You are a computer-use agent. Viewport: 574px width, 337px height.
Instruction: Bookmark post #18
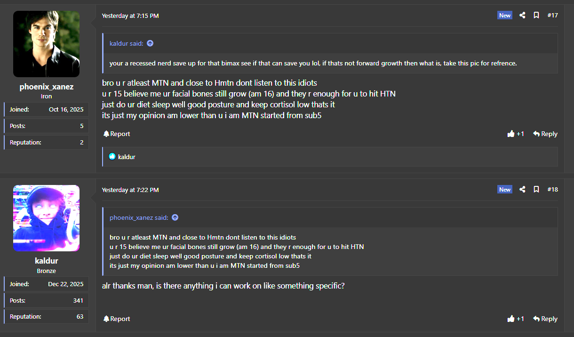pyautogui.click(x=536, y=190)
